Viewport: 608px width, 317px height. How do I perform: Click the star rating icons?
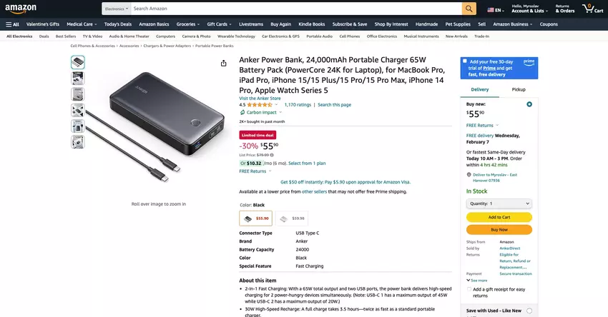[260, 104]
